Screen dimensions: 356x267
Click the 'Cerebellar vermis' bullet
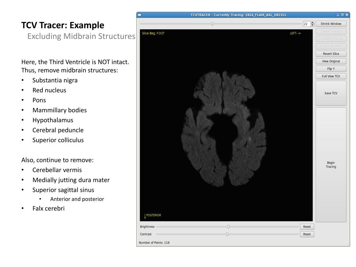[x=57, y=170]
